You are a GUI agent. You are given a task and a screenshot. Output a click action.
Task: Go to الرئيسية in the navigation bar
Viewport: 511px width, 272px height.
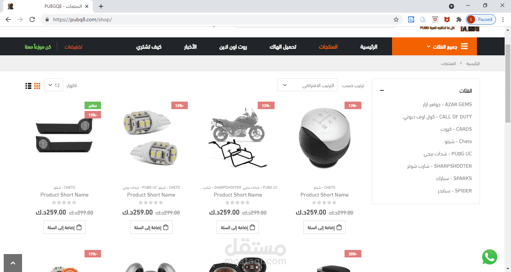(369, 47)
